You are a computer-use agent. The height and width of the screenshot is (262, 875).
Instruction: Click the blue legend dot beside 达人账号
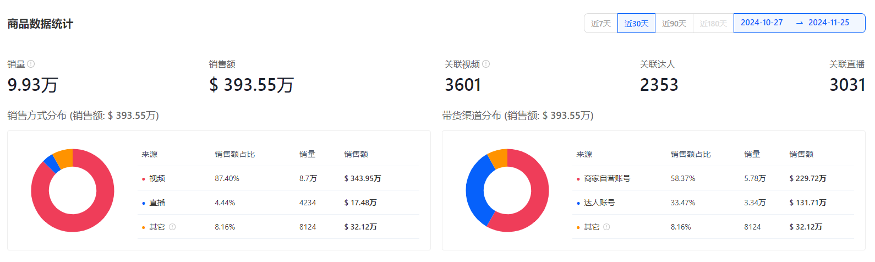point(578,203)
